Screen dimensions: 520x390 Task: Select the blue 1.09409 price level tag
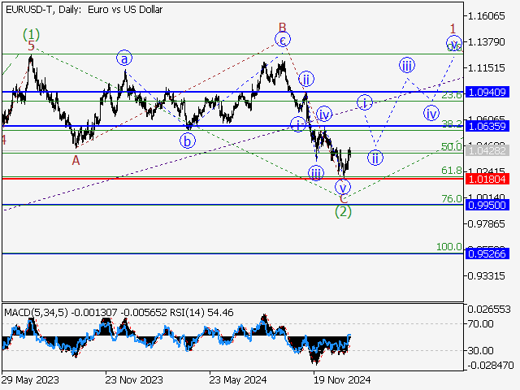pos(487,92)
